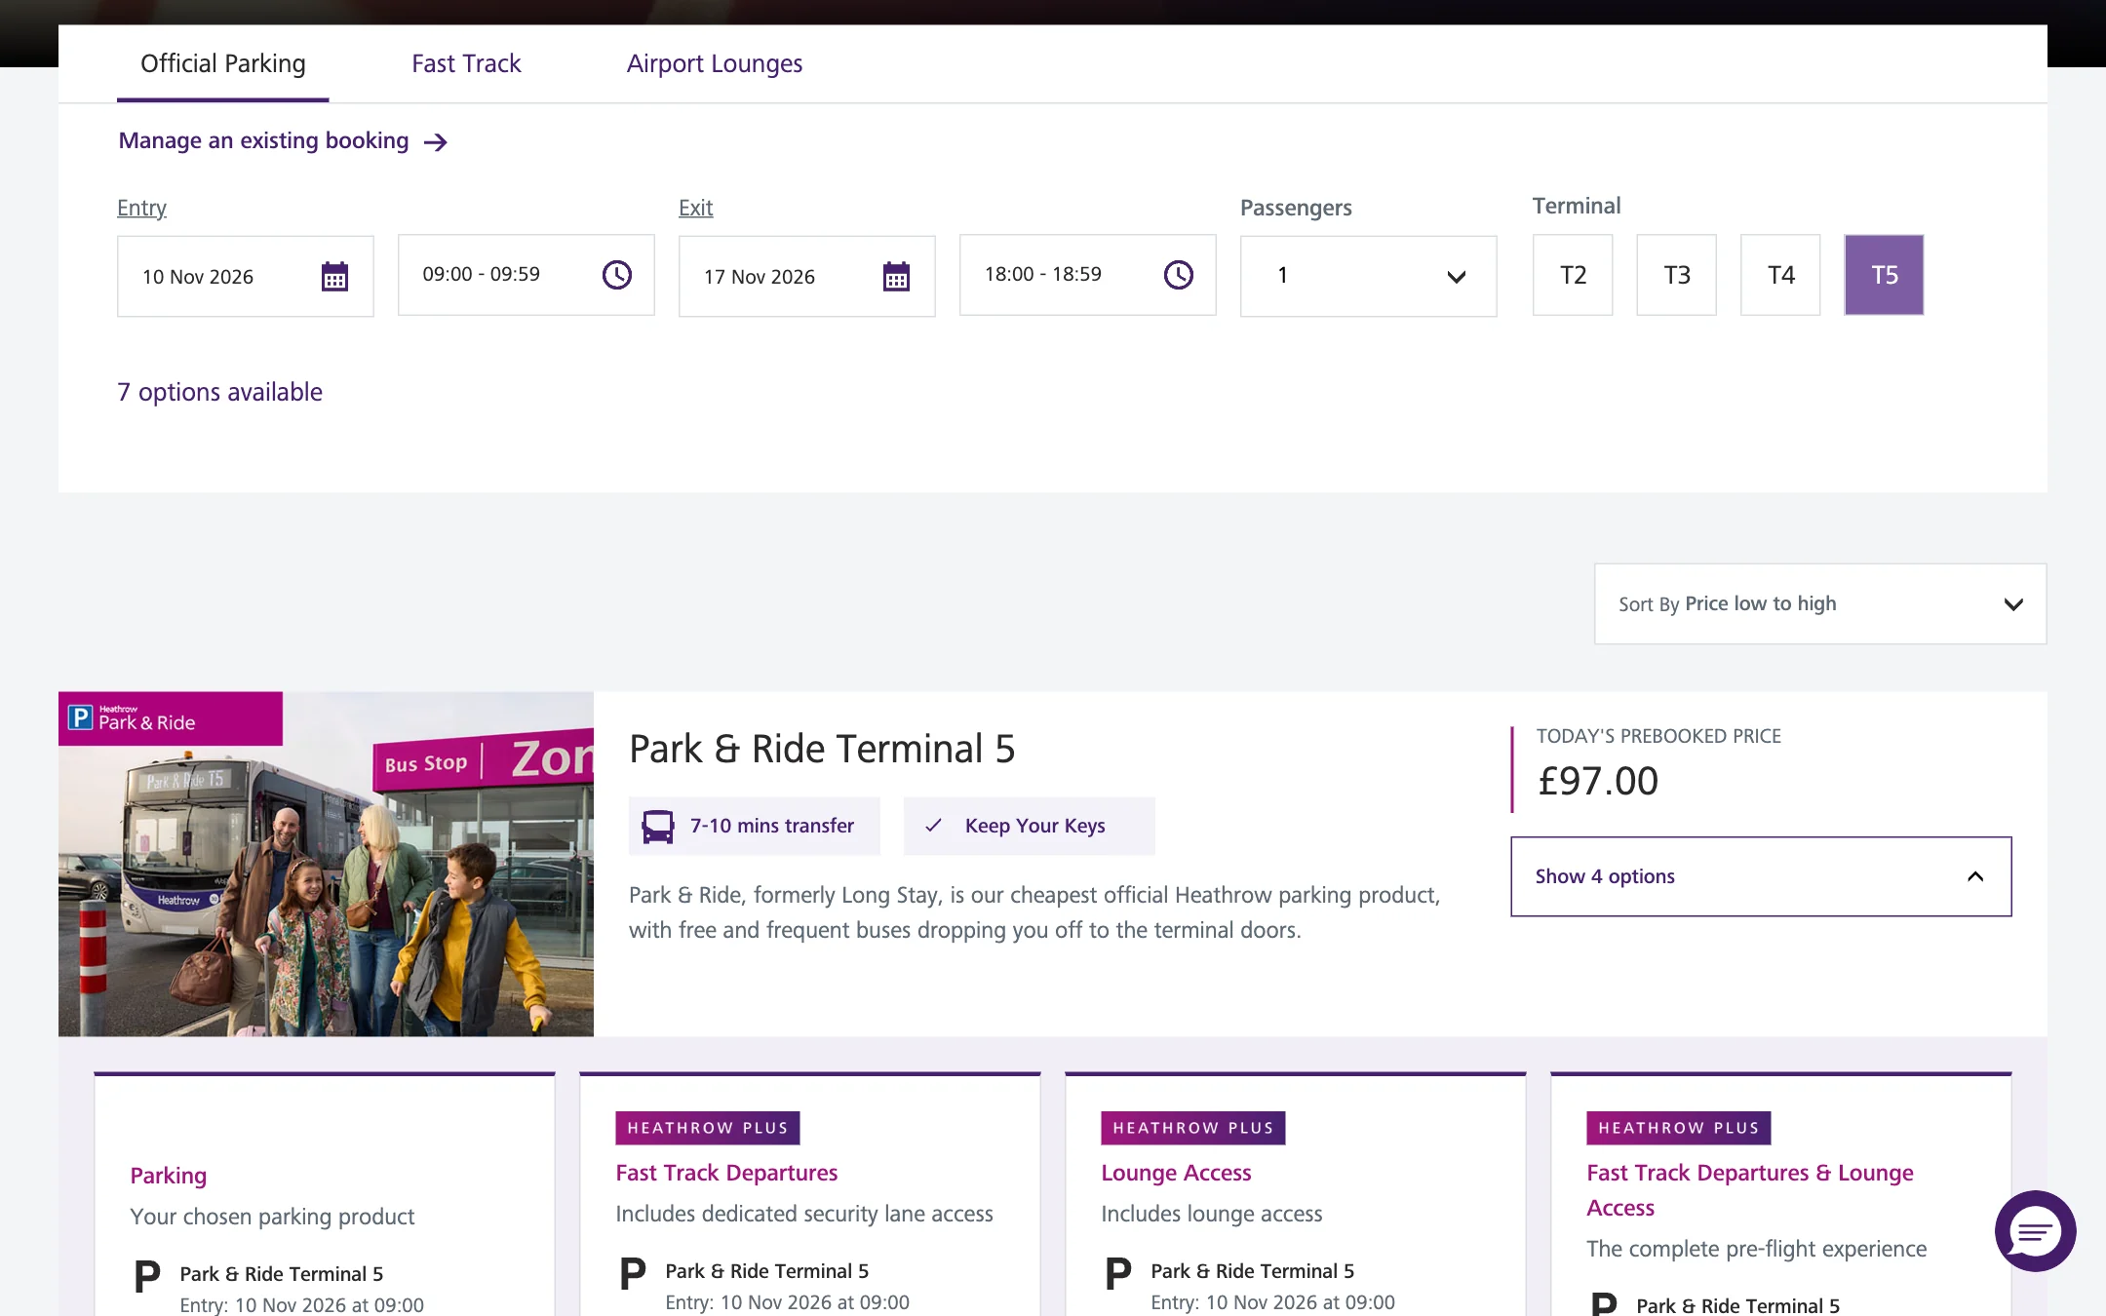Click 'The complete pre-flight experience' text
Image resolution: width=2106 pixels, height=1316 pixels.
click(x=1757, y=1249)
